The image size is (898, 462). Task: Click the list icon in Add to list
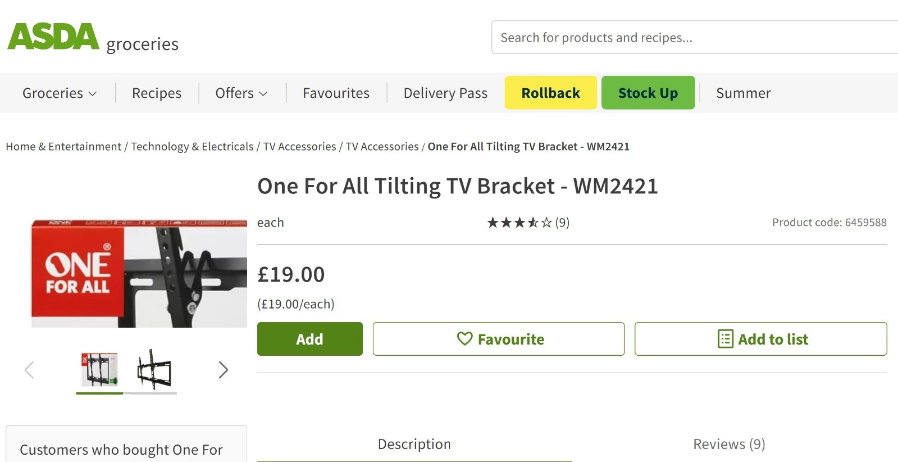tap(725, 339)
